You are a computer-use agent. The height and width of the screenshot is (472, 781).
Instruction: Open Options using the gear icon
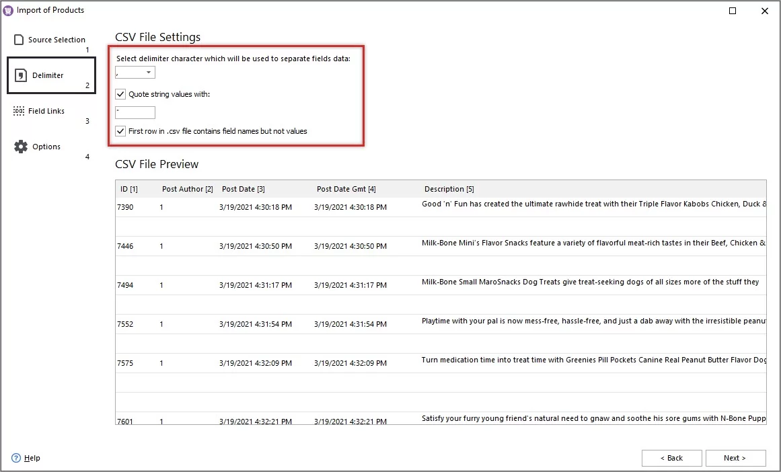point(20,146)
